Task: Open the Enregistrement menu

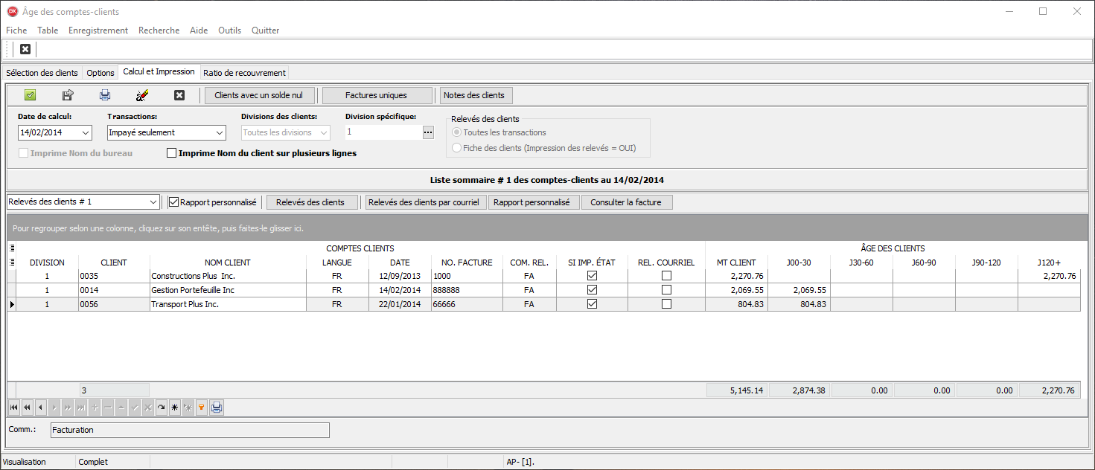Action: pyautogui.click(x=98, y=30)
